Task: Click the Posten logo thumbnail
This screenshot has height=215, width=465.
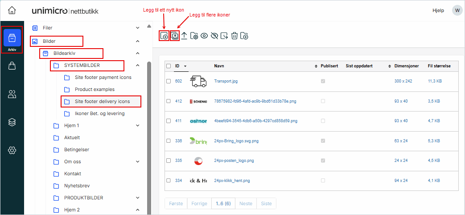Action: click(x=198, y=161)
